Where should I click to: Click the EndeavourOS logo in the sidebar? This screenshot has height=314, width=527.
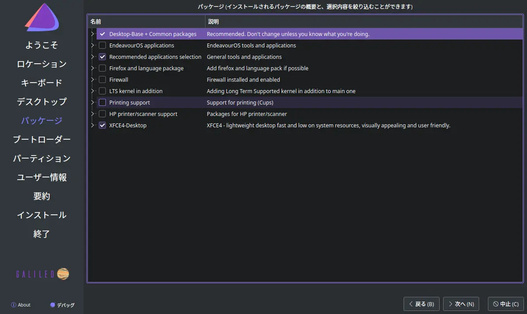[x=42, y=20]
